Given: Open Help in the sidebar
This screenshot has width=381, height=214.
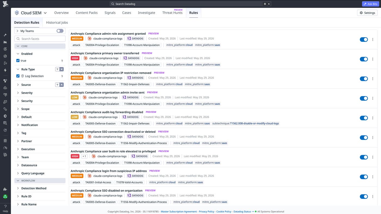Looking at the screenshot, I should click(5, 209).
